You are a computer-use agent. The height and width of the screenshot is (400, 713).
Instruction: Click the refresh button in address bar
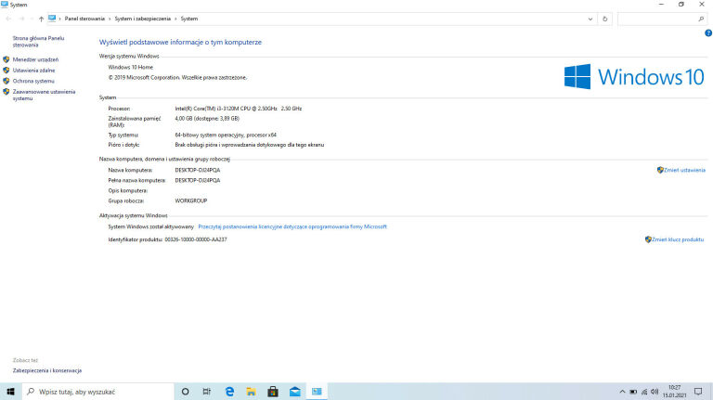click(x=604, y=19)
